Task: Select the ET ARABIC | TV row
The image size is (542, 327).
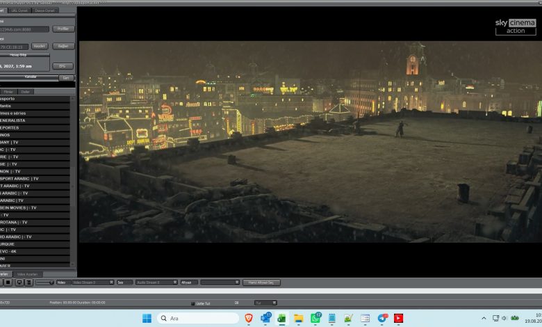Action: 35,186
